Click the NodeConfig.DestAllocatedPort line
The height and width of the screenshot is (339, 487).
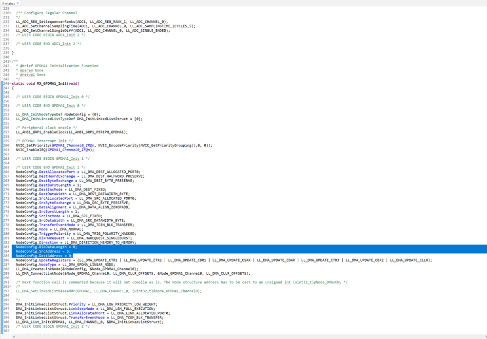[78, 171]
